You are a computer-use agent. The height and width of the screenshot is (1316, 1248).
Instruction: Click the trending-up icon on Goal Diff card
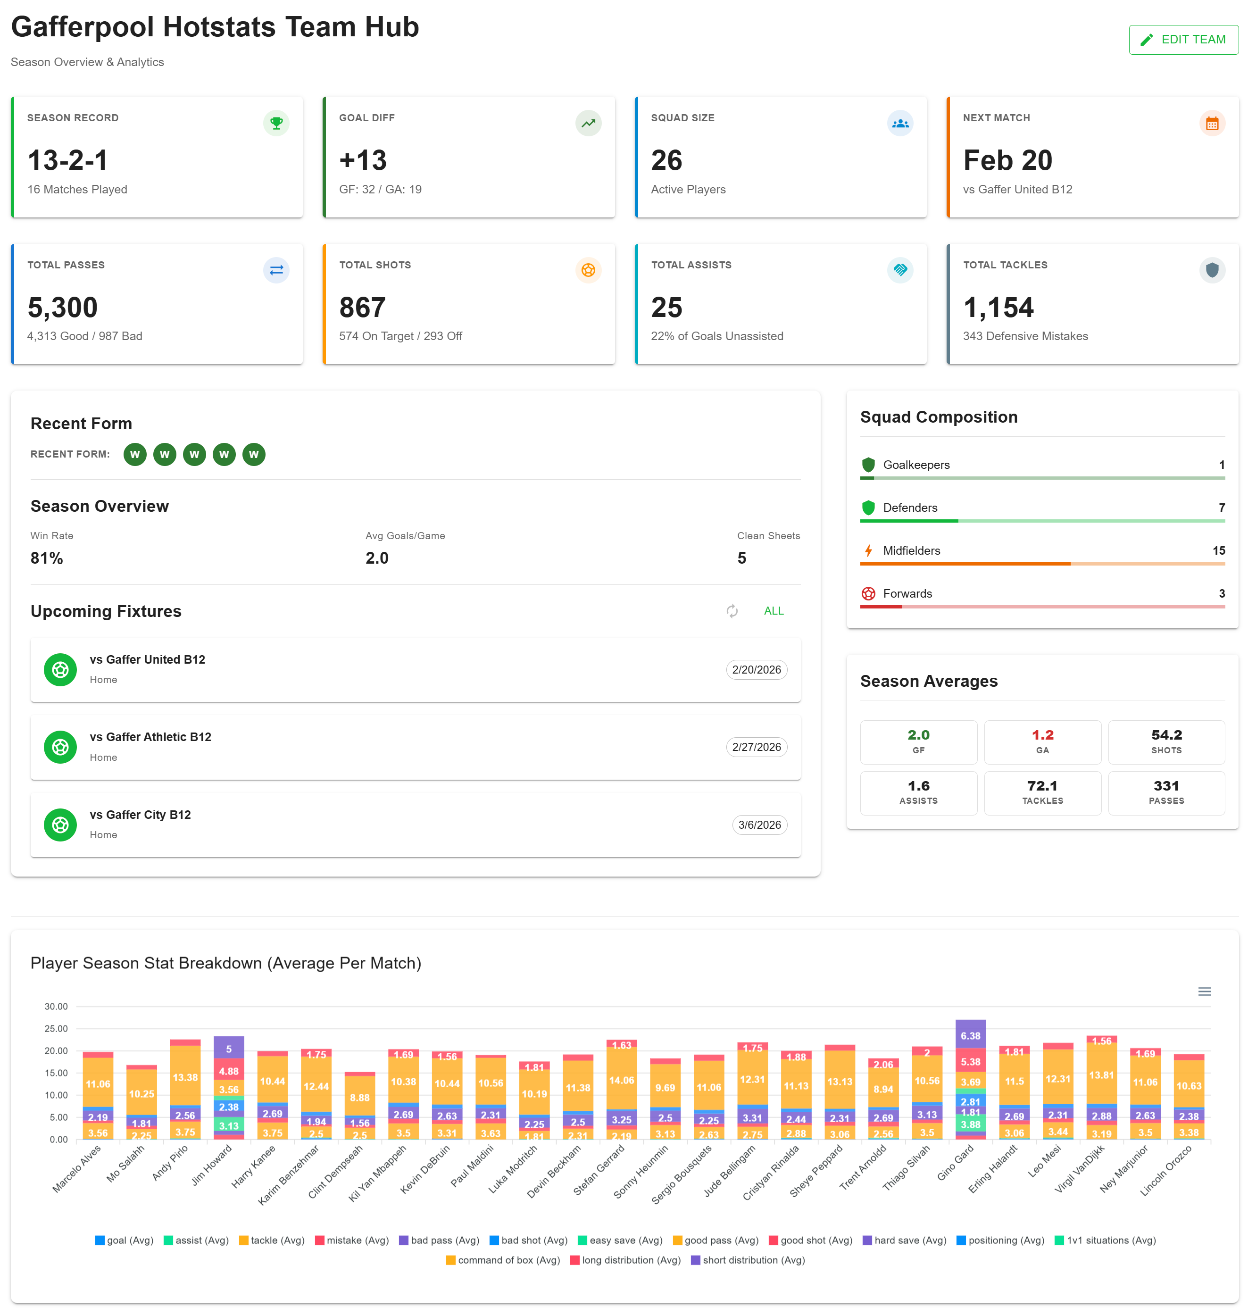[x=589, y=123]
